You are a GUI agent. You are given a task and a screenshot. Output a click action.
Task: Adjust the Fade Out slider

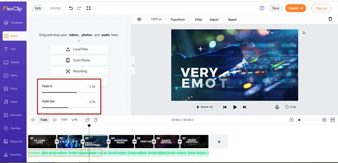(69, 108)
